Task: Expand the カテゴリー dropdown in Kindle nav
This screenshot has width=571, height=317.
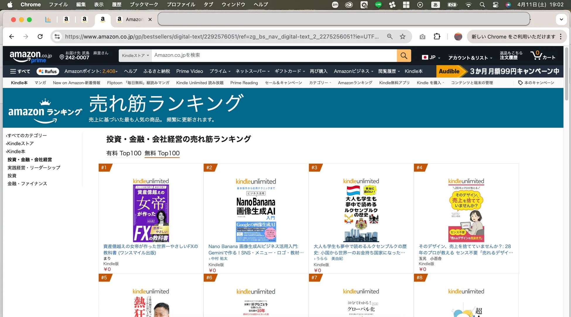Action: click(320, 83)
